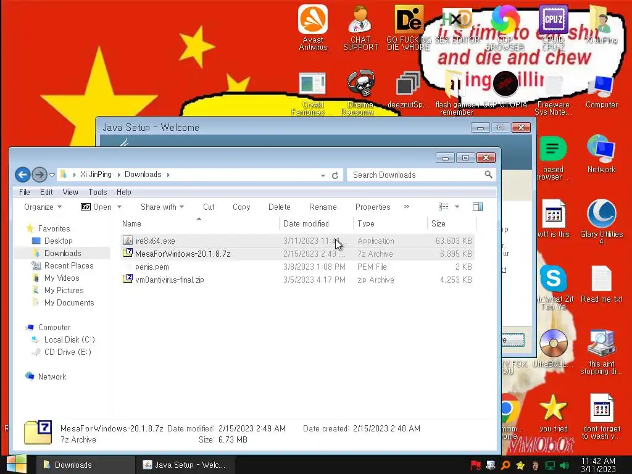Go forward in Explorer navigation
The width and height of the screenshot is (632, 474).
pos(39,175)
